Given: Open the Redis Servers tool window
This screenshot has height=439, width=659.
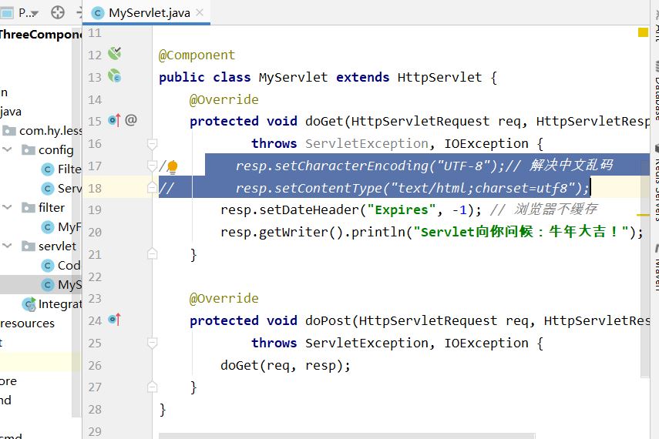Looking at the screenshot, I should 656,183.
